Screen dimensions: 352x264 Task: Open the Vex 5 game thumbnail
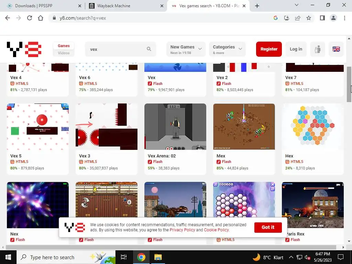pyautogui.click(x=38, y=127)
